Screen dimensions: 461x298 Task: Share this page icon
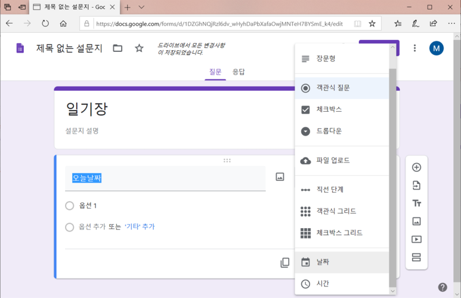[433, 24]
